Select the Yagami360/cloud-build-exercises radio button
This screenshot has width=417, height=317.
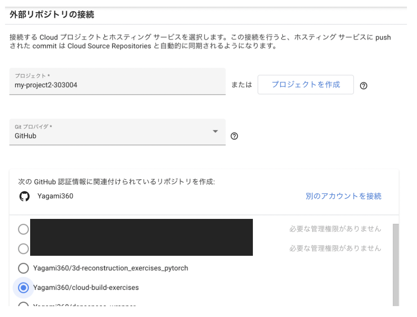pos(23,288)
